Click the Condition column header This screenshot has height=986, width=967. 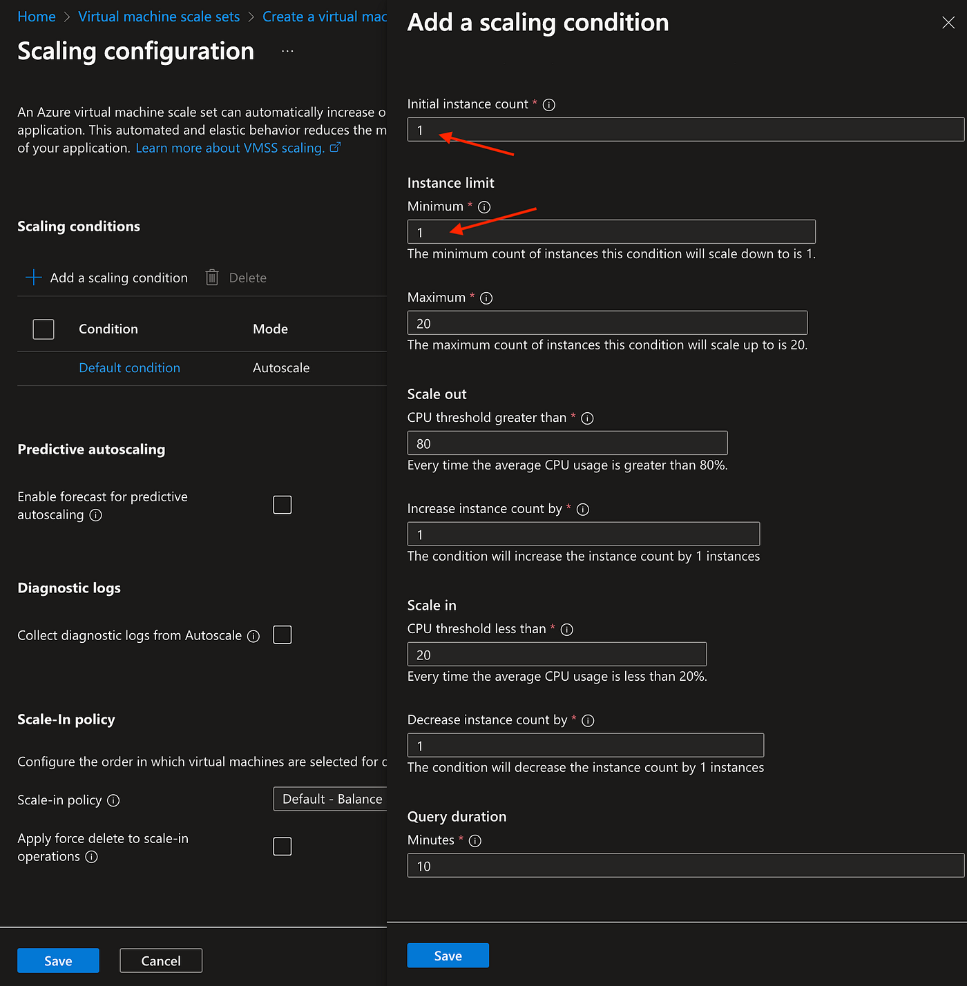(x=108, y=329)
